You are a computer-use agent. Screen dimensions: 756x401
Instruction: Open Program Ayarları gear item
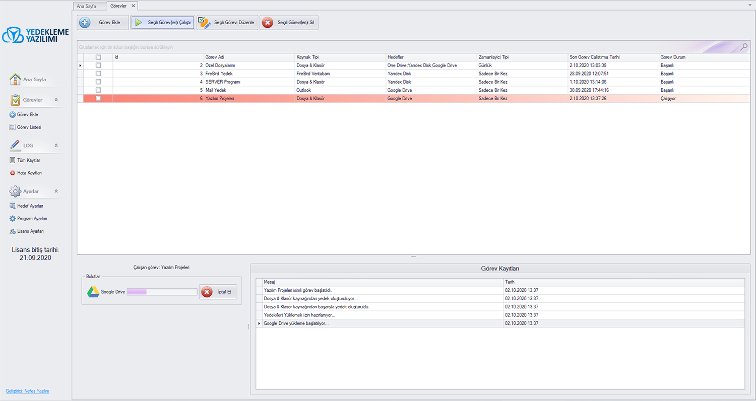point(13,219)
